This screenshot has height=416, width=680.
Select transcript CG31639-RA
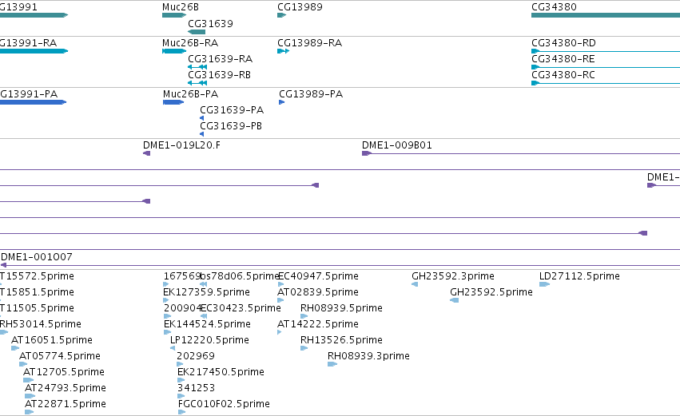(x=220, y=59)
